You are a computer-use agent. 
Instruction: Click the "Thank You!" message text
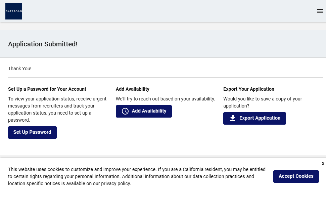pos(19,69)
